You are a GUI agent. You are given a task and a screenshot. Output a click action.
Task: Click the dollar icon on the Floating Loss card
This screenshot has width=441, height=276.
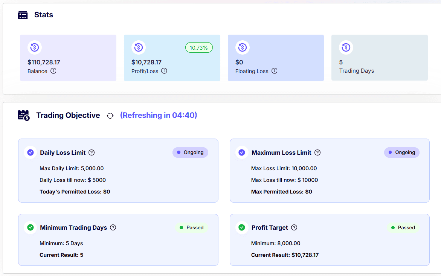tap(242, 47)
